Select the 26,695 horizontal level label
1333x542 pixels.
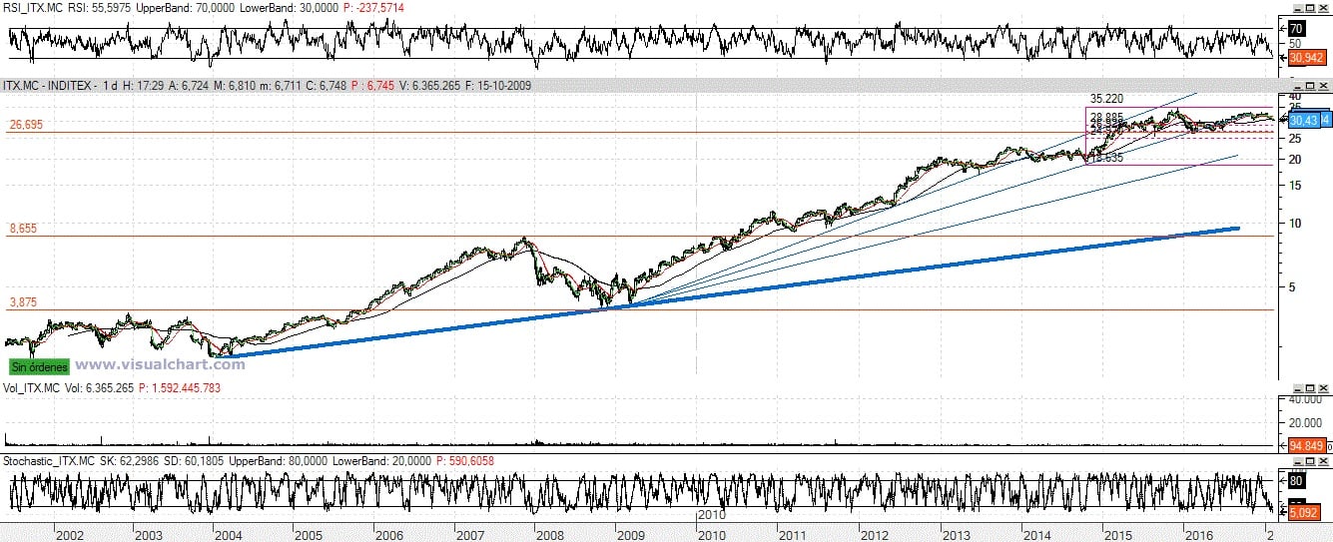25,125
